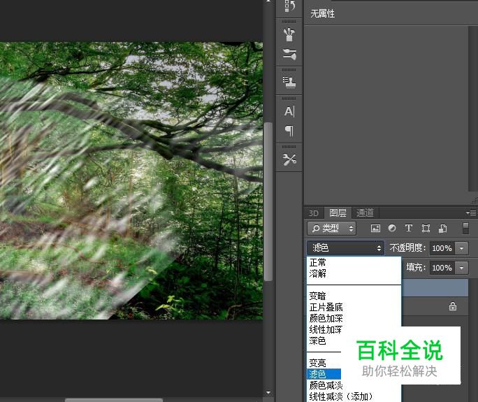This screenshot has height=402, width=478.
Task: Open the Tool Presets panel icon
Action: [289, 159]
